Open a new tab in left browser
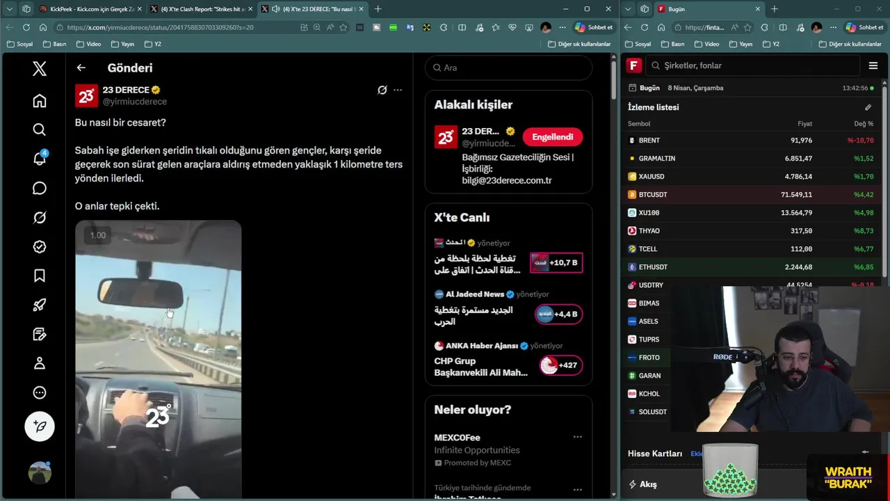 click(x=378, y=9)
